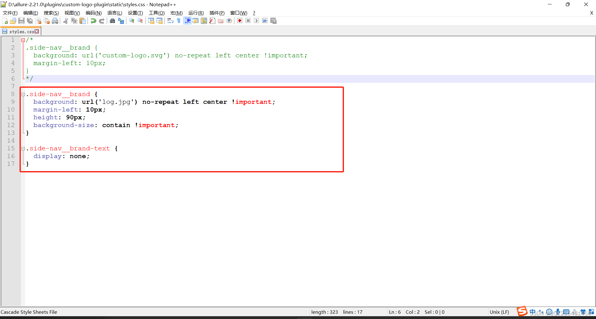Click the Open file folder icon
The width and height of the screenshot is (596, 319).
tap(13, 21)
